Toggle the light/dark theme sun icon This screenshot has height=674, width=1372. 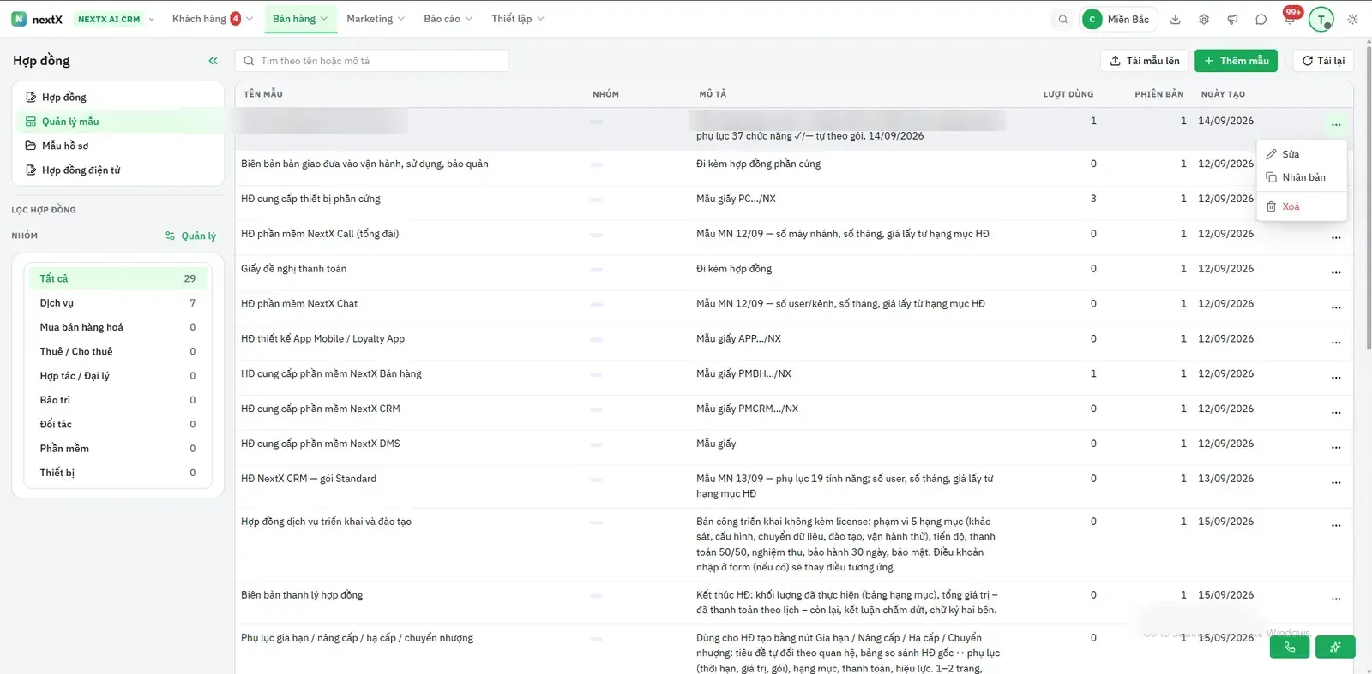click(x=1352, y=19)
